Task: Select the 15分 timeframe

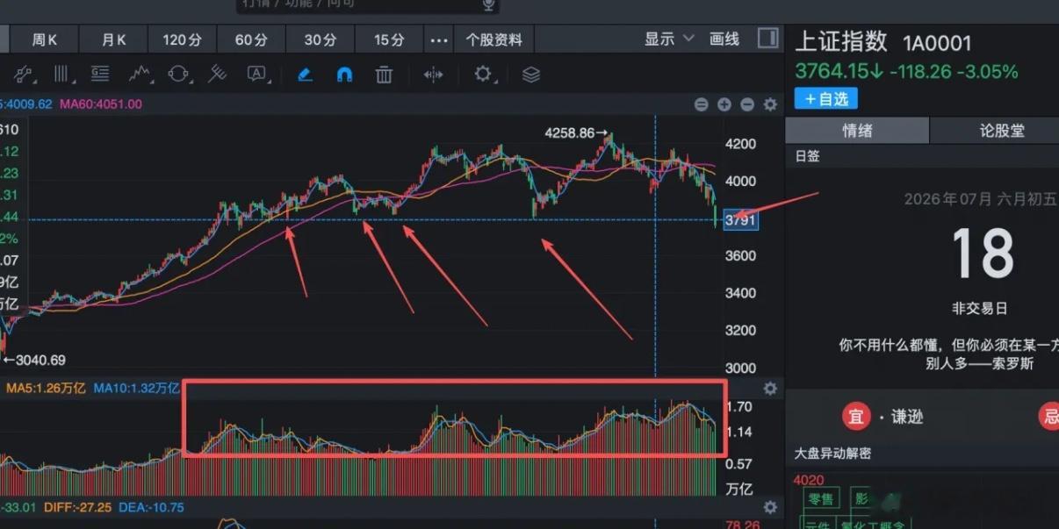Action: 389,39
